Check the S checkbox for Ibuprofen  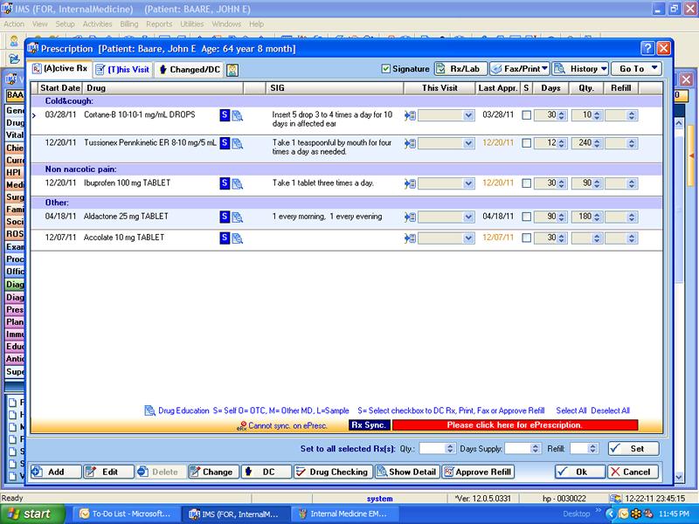pyautogui.click(x=527, y=183)
